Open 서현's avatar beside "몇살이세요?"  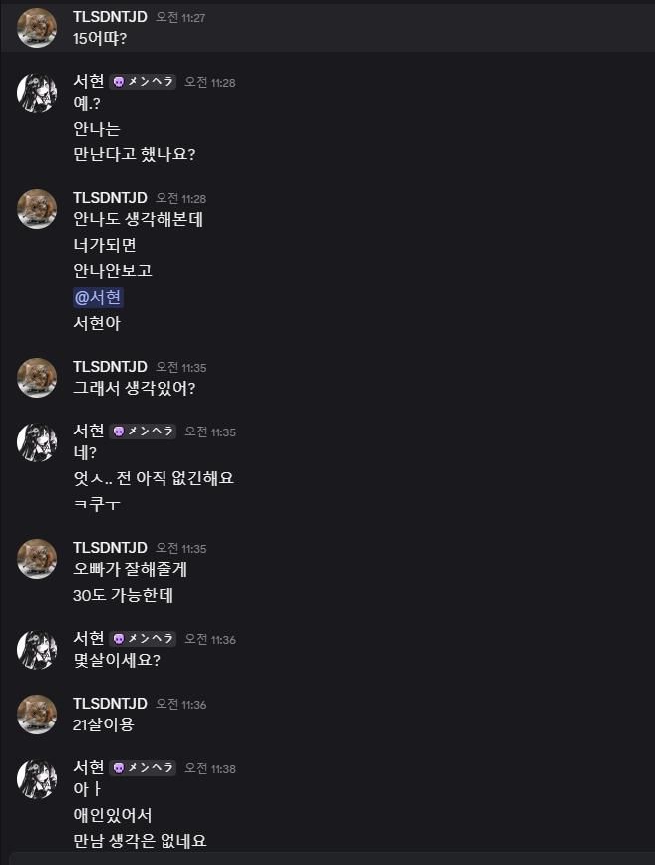pyautogui.click(x=37, y=650)
